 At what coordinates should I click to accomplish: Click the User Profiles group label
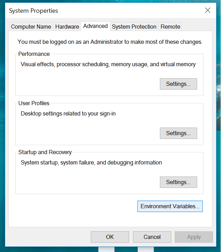click(34, 103)
